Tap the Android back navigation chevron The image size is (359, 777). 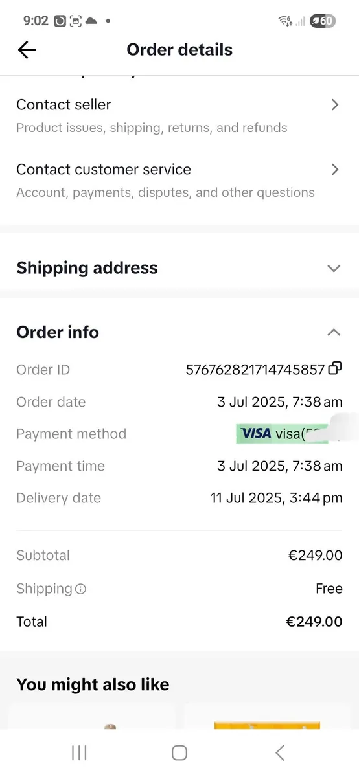tap(280, 752)
